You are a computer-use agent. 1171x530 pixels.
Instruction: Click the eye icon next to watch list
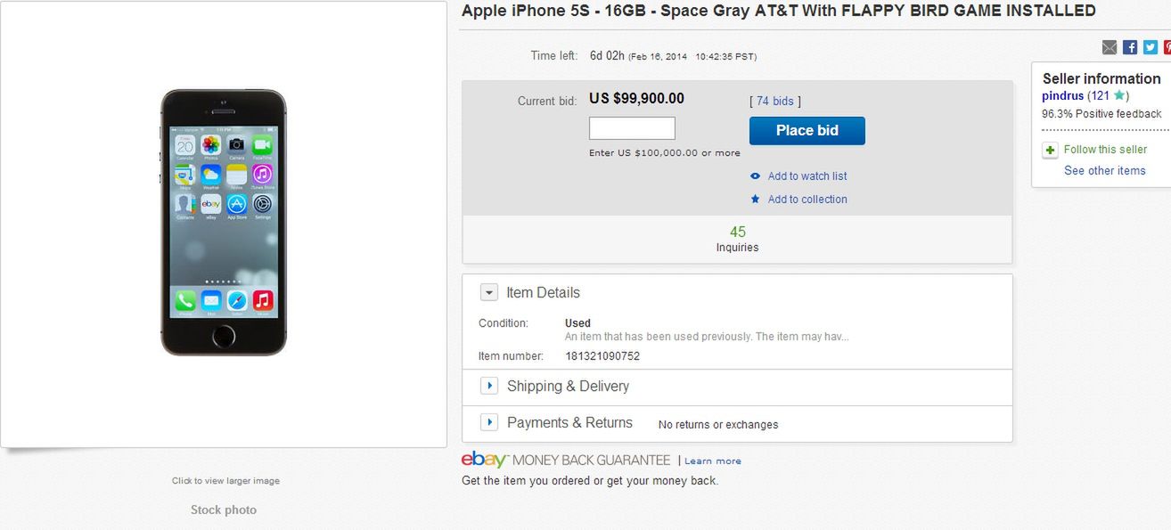756,175
